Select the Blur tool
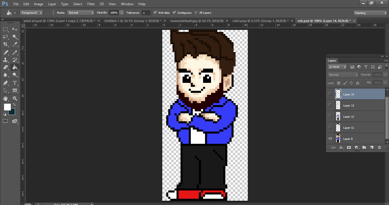 click(5, 75)
